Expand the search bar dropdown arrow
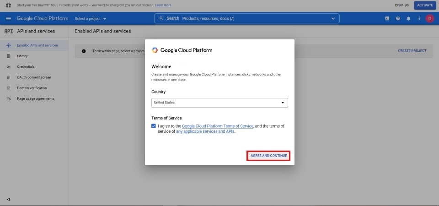The height and width of the screenshot is (206, 439). (333, 18)
